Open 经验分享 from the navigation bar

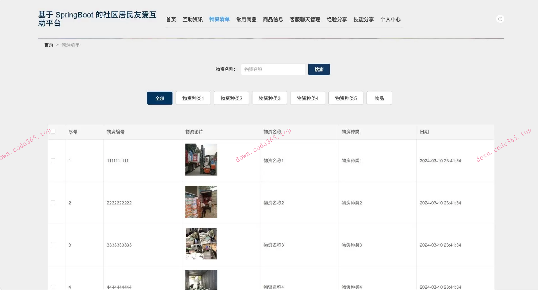[337, 19]
